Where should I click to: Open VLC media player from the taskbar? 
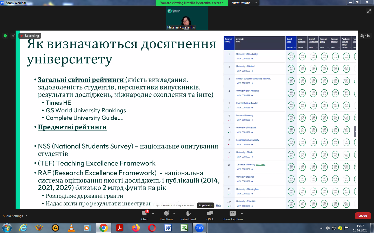[71, 228]
